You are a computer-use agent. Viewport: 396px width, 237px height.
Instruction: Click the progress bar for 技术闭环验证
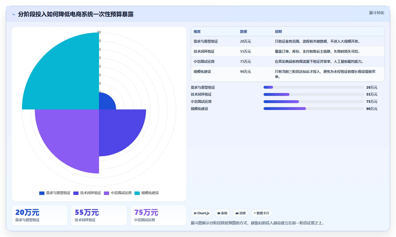point(313,94)
